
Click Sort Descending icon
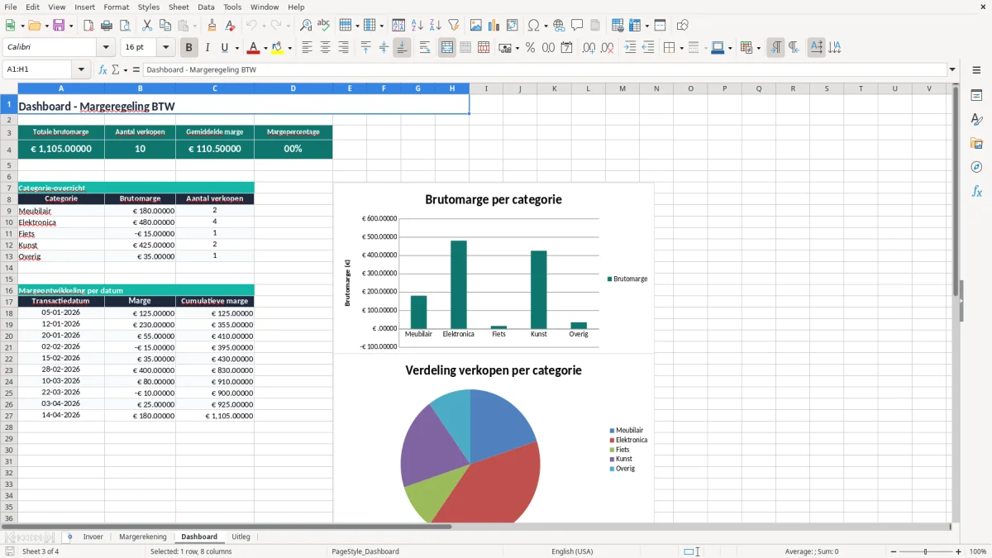(x=436, y=26)
